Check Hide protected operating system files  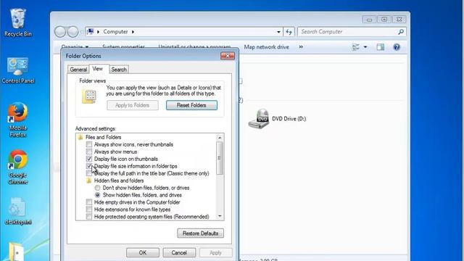pyautogui.click(x=89, y=217)
